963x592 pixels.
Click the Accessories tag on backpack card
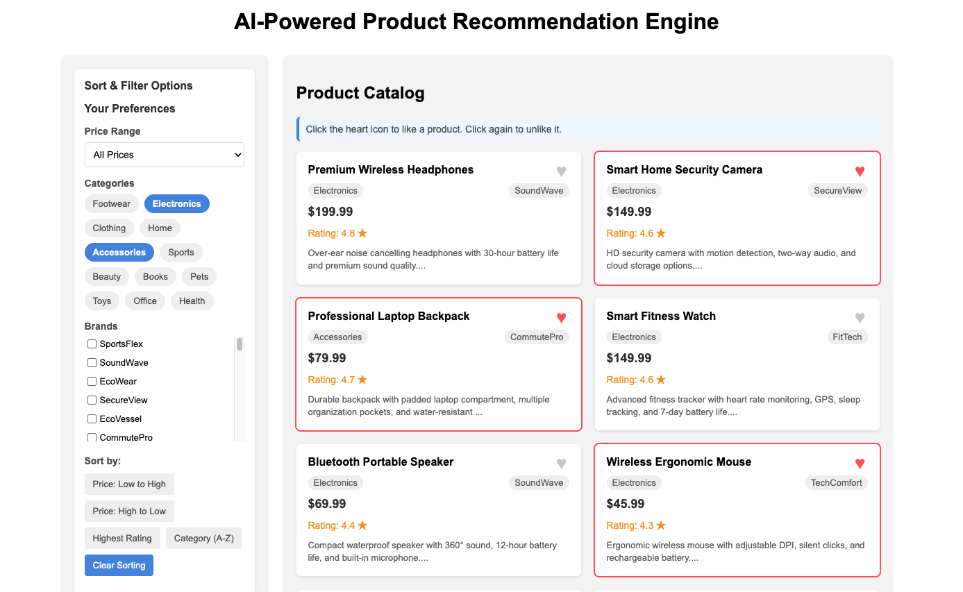(x=338, y=337)
